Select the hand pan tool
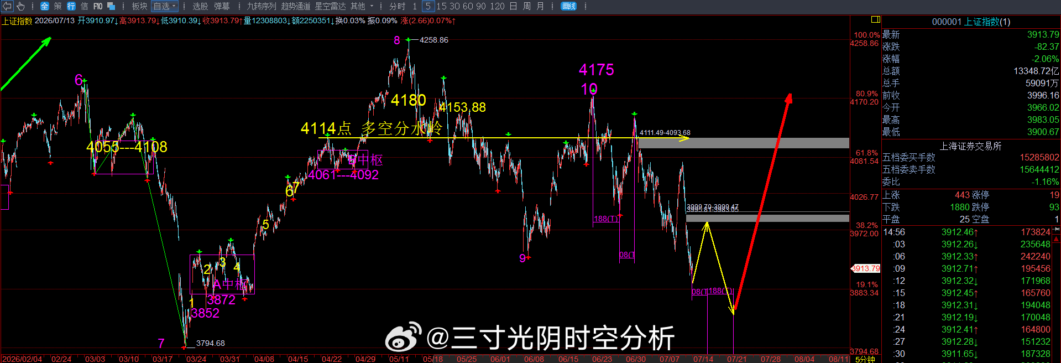Screen dimensions: 1061x363 (x=20, y=6)
